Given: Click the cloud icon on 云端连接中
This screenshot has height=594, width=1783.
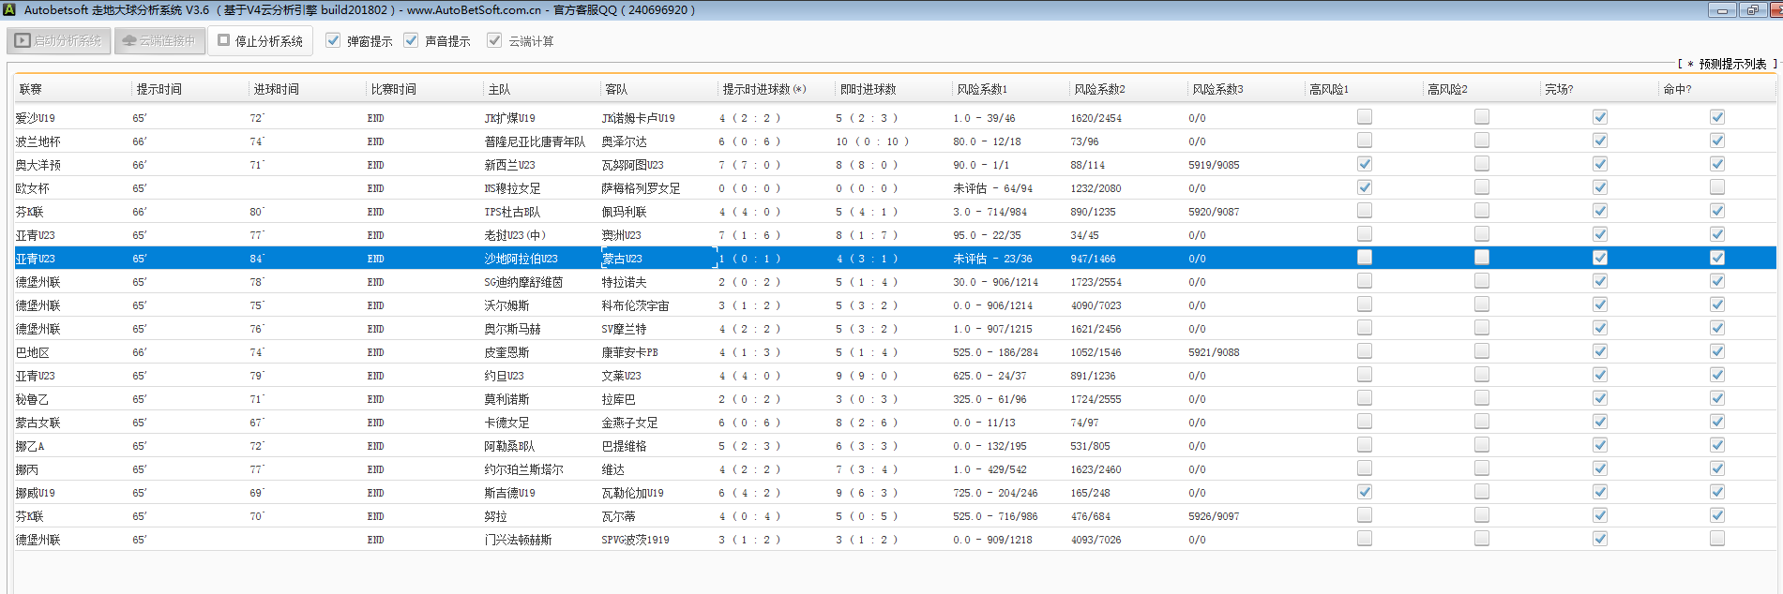Looking at the screenshot, I should [x=129, y=41].
